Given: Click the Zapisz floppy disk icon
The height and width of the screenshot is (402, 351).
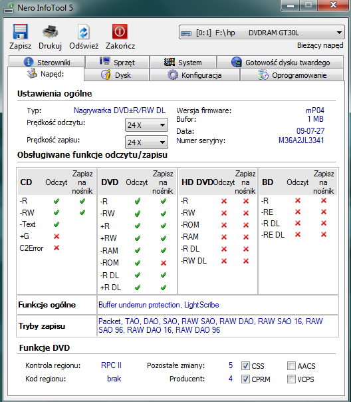Looking at the screenshot, I should (20, 32).
